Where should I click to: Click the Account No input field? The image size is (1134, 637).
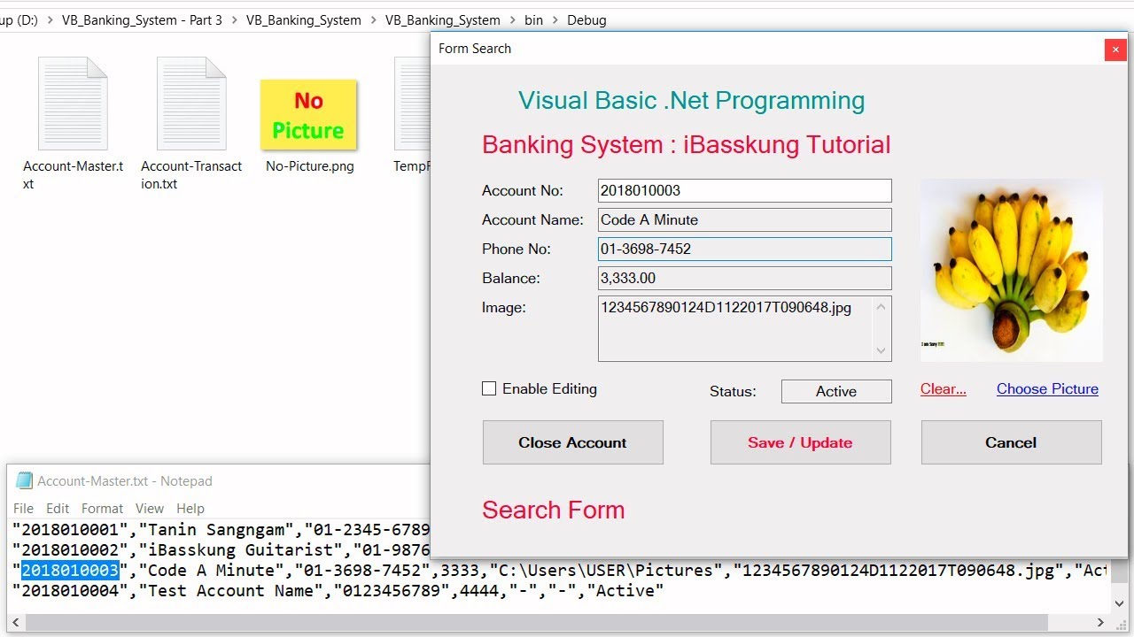pos(745,190)
